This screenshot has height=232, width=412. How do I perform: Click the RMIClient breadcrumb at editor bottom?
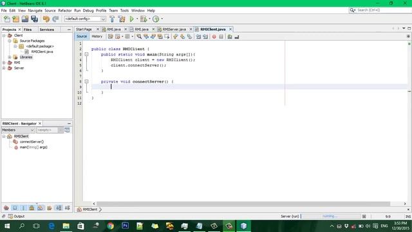click(90, 209)
